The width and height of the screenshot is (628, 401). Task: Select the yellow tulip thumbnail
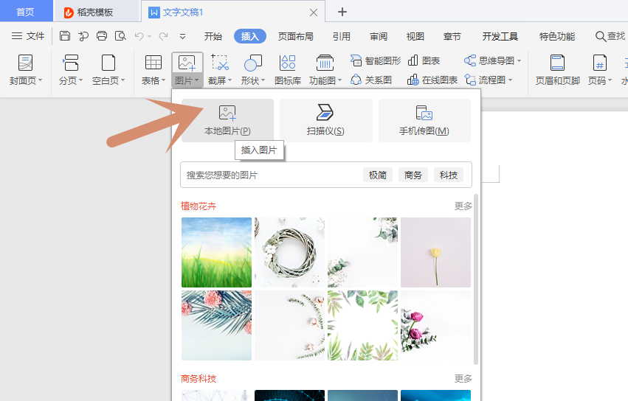click(x=435, y=253)
